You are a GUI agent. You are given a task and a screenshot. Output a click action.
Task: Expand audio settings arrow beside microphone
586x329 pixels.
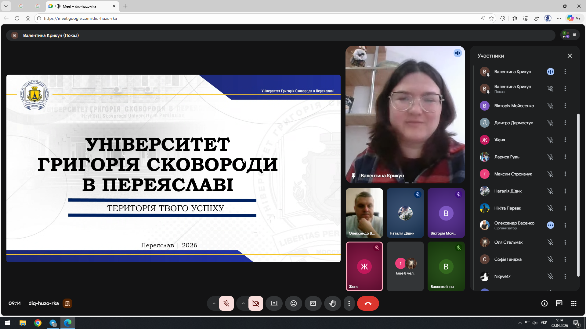coord(214,303)
